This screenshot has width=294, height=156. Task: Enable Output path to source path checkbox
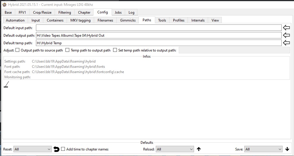tap(18, 50)
